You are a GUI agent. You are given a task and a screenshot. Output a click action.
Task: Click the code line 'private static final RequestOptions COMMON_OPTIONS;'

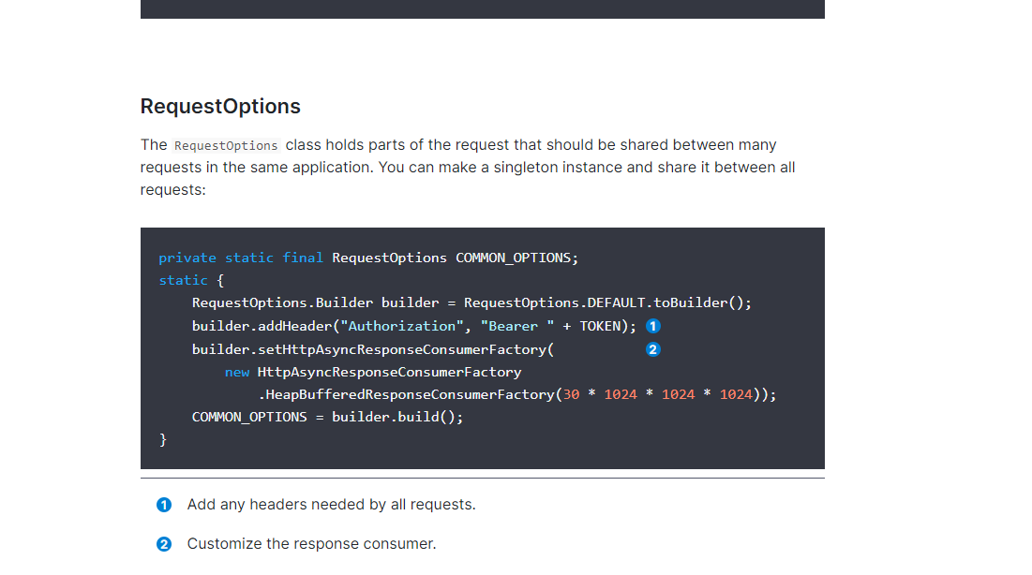coord(368,258)
